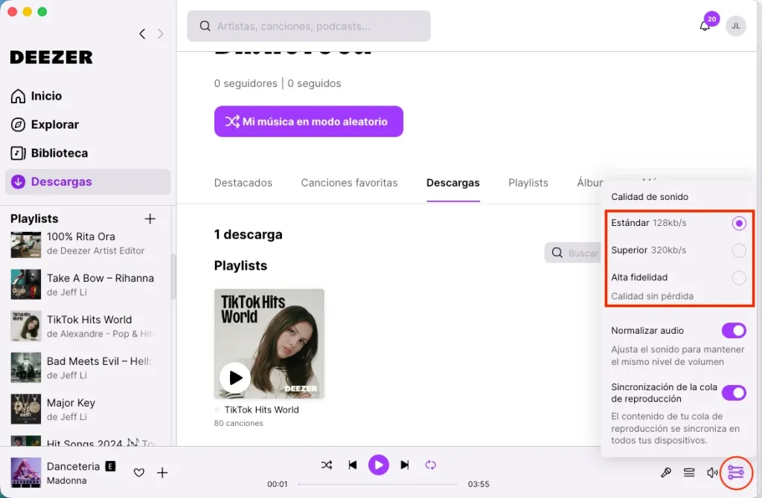Show lyrics with the microphone icon
The image size is (762, 498).
[666, 472]
